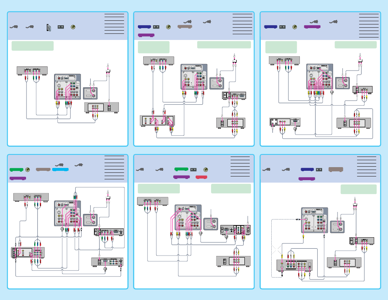Select the TV rear jack panel in top-right diagram
Screen dimensions: 388x300
pos(320,77)
